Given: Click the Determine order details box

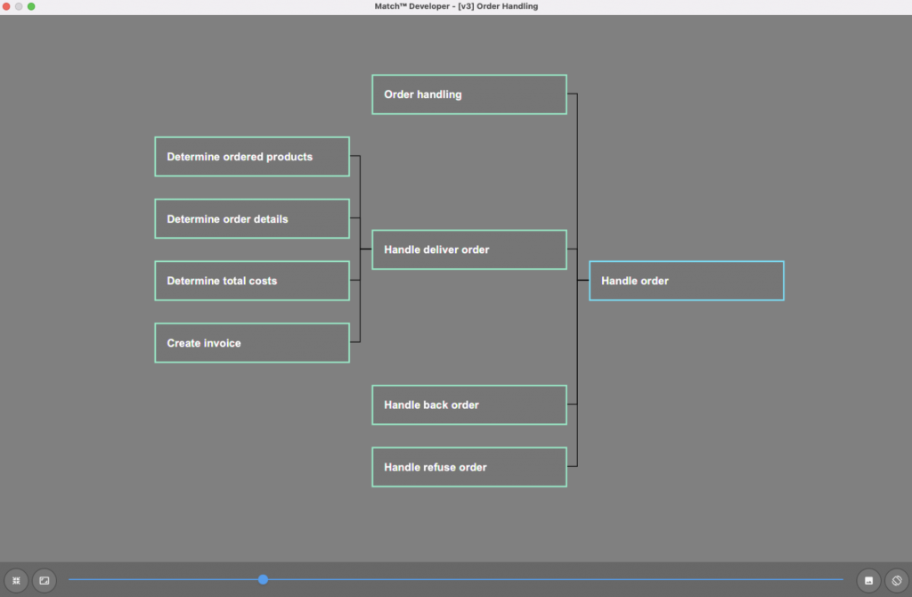Looking at the screenshot, I should (x=251, y=219).
